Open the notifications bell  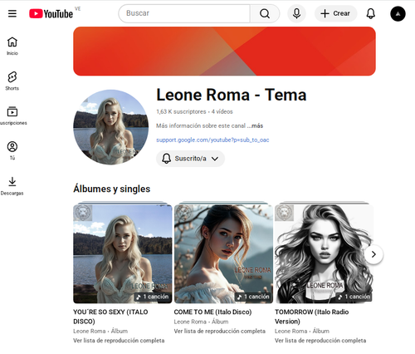(371, 13)
